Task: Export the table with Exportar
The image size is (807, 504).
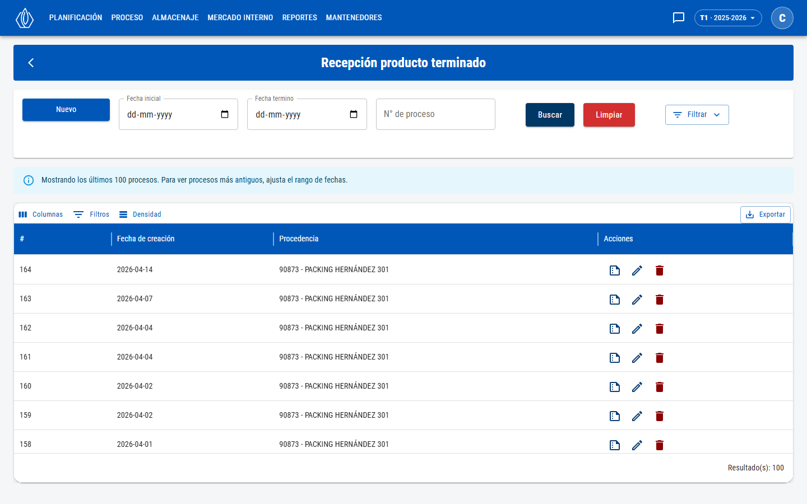Action: pos(766,214)
